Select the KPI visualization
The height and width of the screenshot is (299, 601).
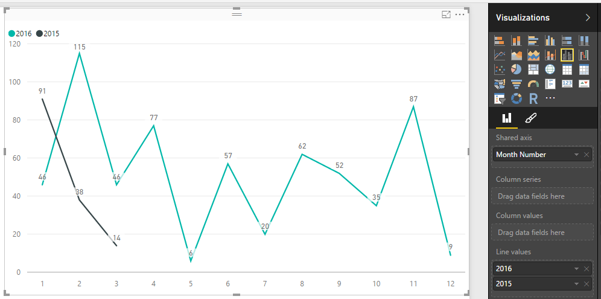pyautogui.click(x=584, y=84)
